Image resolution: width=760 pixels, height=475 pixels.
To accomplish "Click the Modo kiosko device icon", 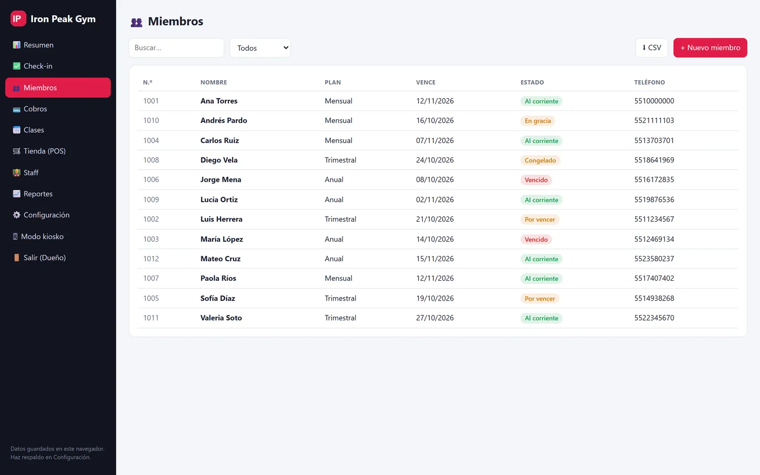I will click(15, 236).
